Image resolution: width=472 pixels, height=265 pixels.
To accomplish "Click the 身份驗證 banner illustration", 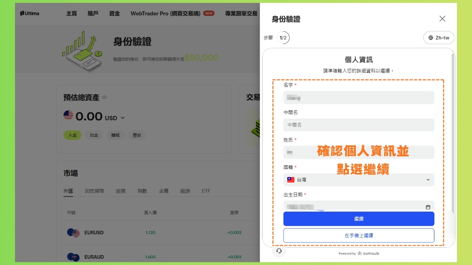I will coord(83,52).
